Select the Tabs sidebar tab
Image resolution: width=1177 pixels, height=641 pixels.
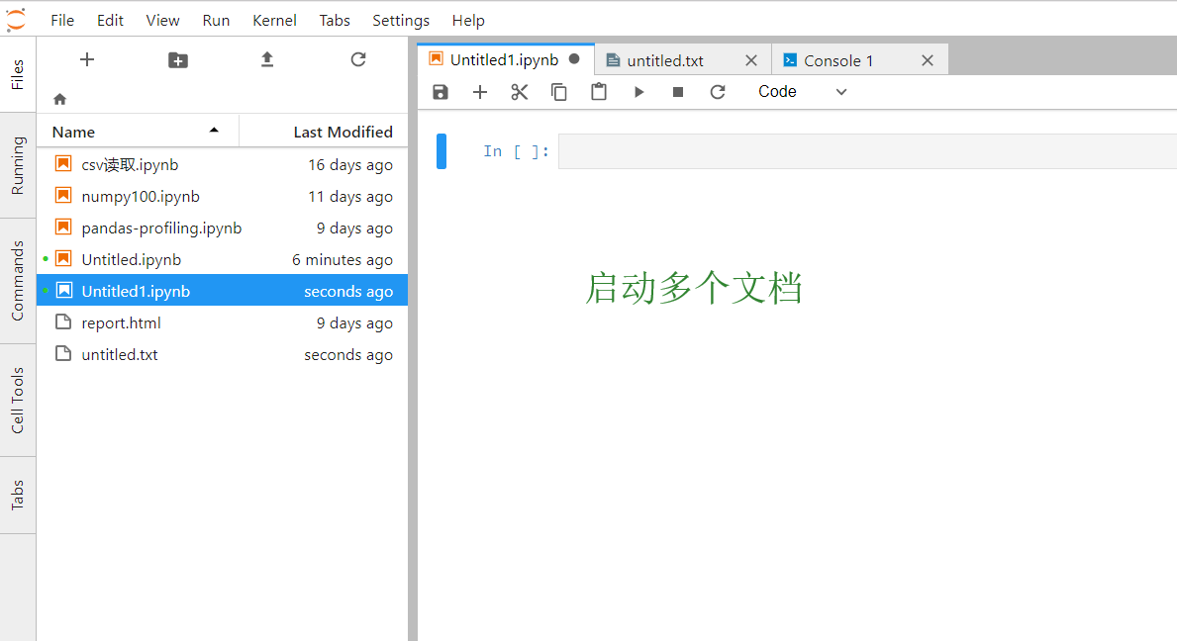pyautogui.click(x=17, y=496)
